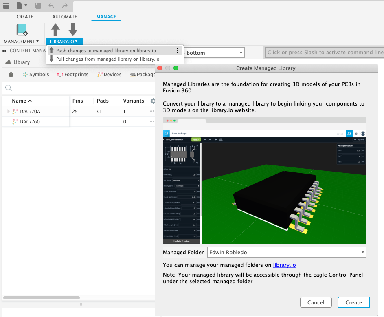Screen dimensions: 384x317
Task: Open the table column settings gear
Action: (x=153, y=101)
